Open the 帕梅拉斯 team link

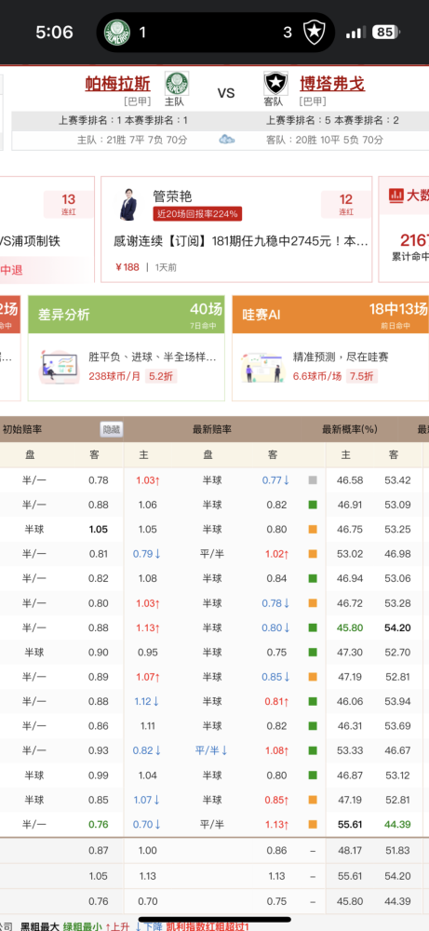coord(117,83)
